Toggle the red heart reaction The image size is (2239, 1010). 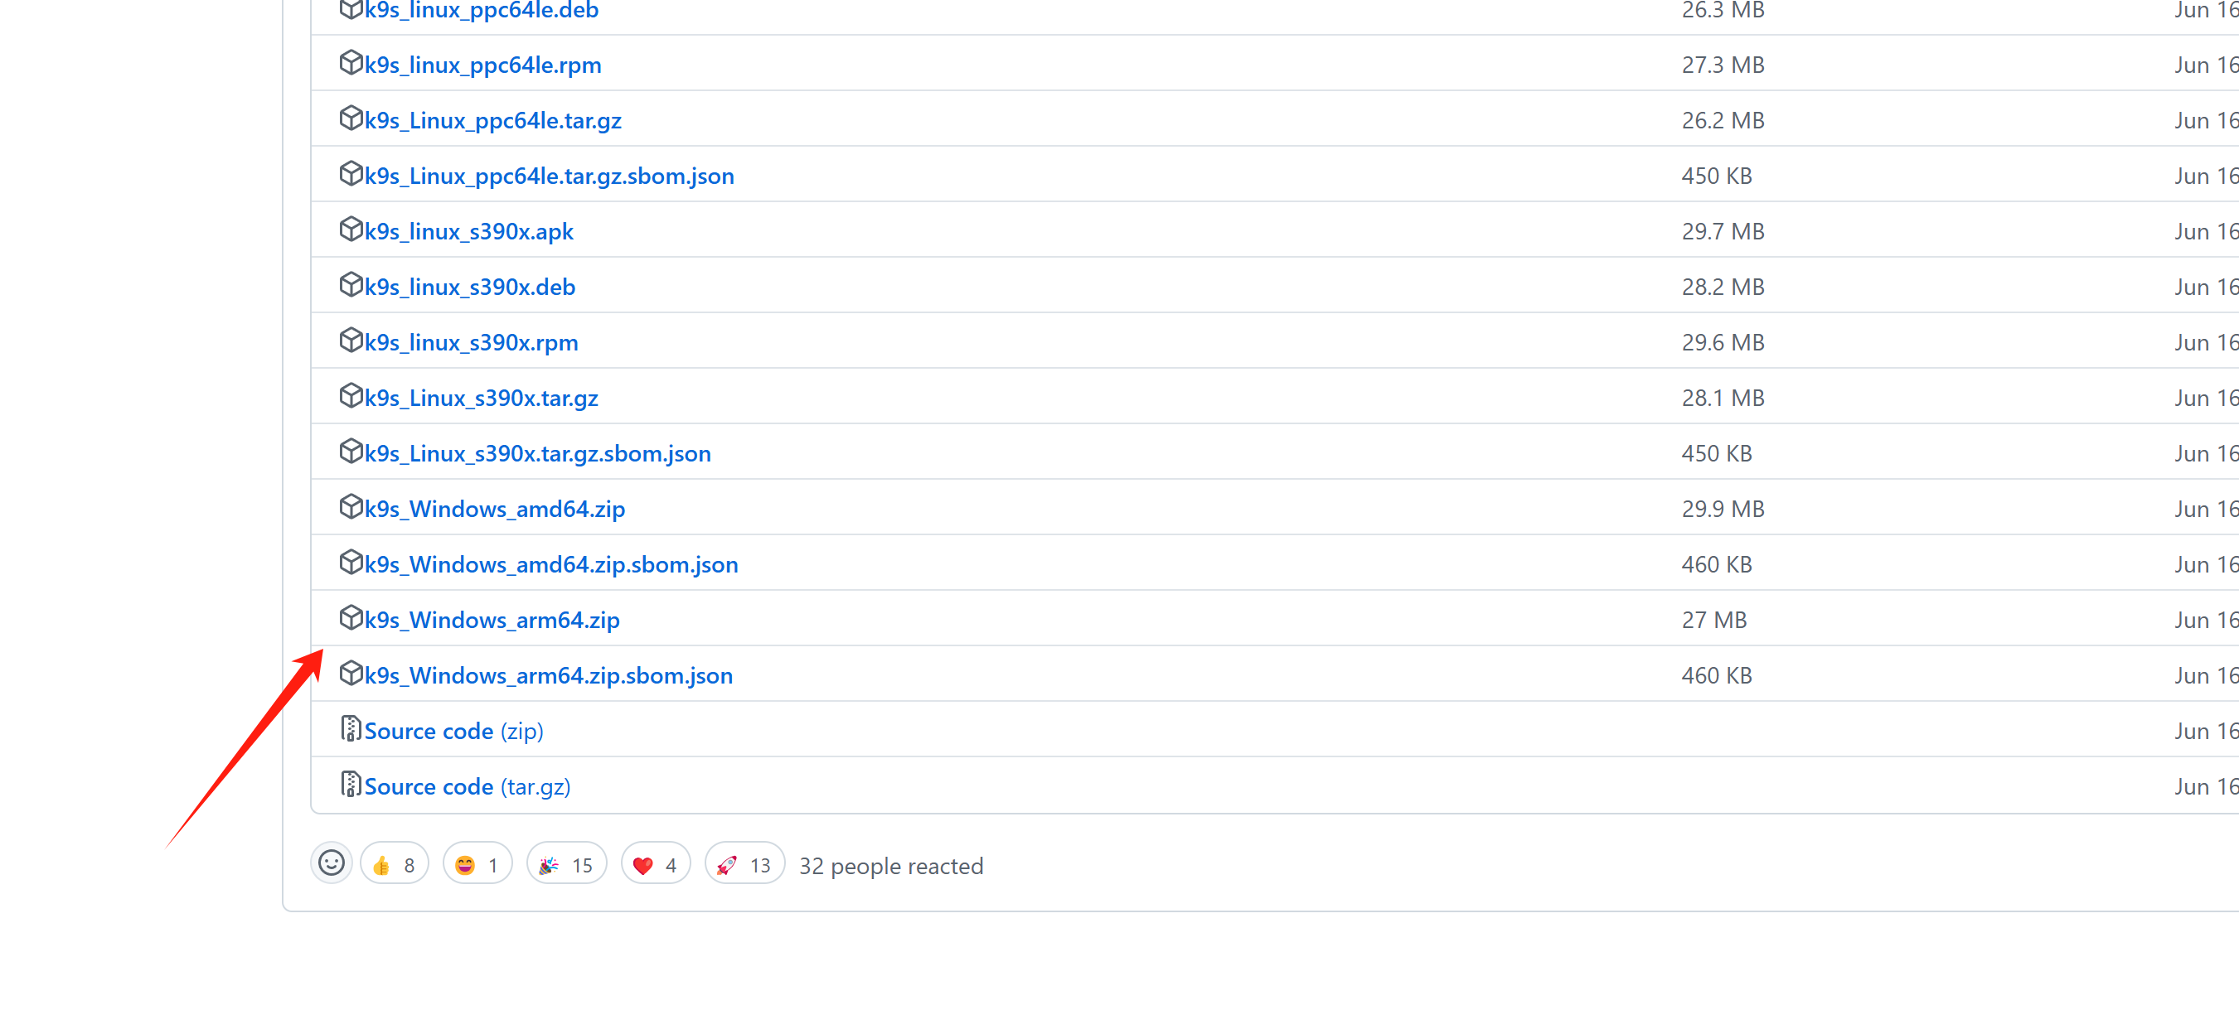point(656,865)
